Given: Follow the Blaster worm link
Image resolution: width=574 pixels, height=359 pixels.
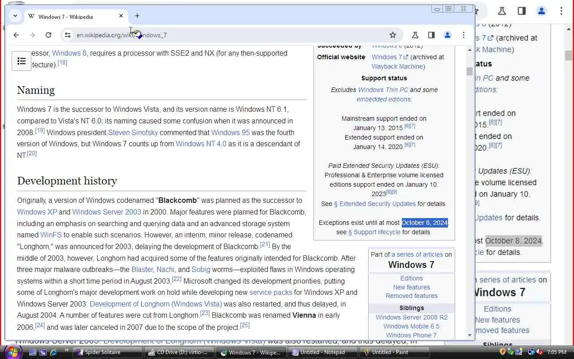Looking at the screenshot, I should (x=142, y=269).
